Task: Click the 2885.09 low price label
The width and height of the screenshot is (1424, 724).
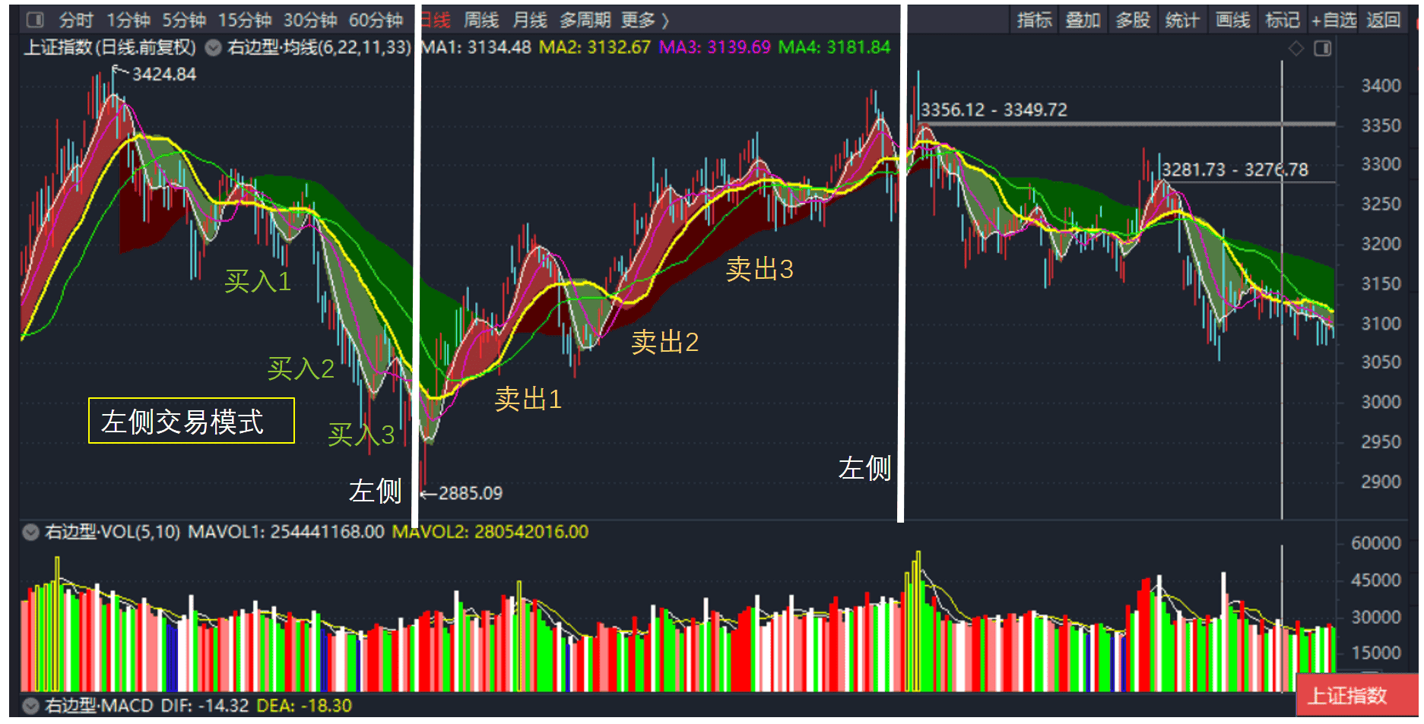Action: (471, 494)
